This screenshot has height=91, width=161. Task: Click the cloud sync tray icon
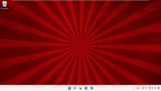coord(150,88)
